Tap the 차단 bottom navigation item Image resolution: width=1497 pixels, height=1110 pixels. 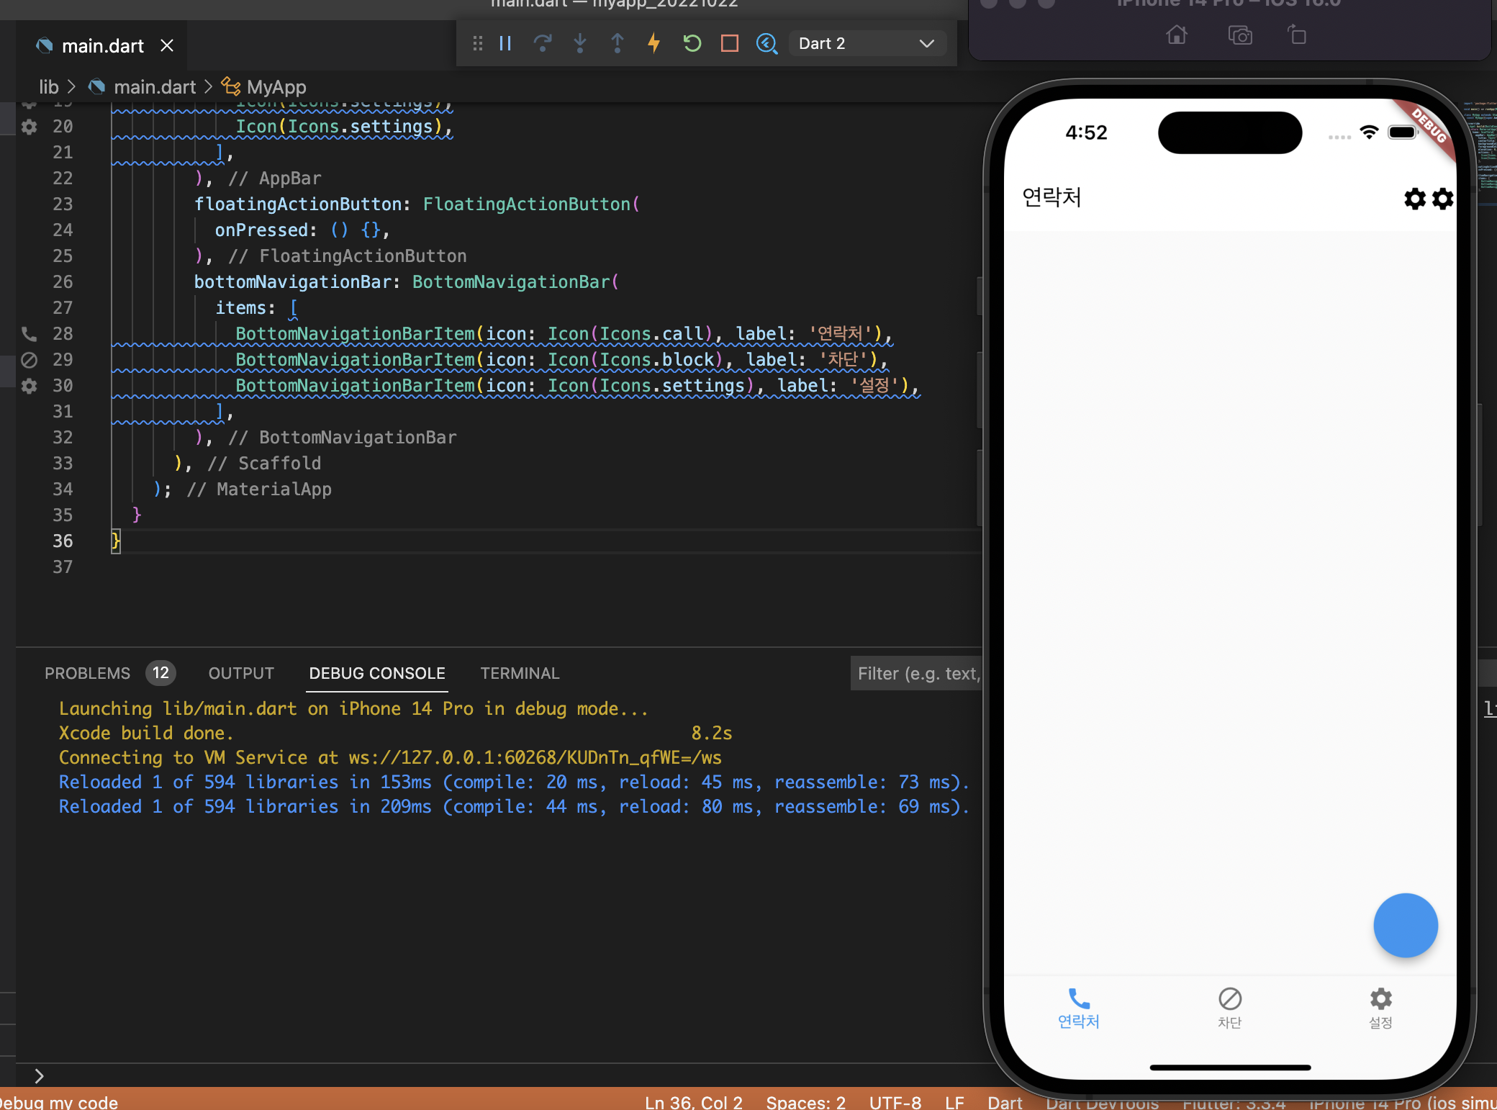[1229, 1009]
